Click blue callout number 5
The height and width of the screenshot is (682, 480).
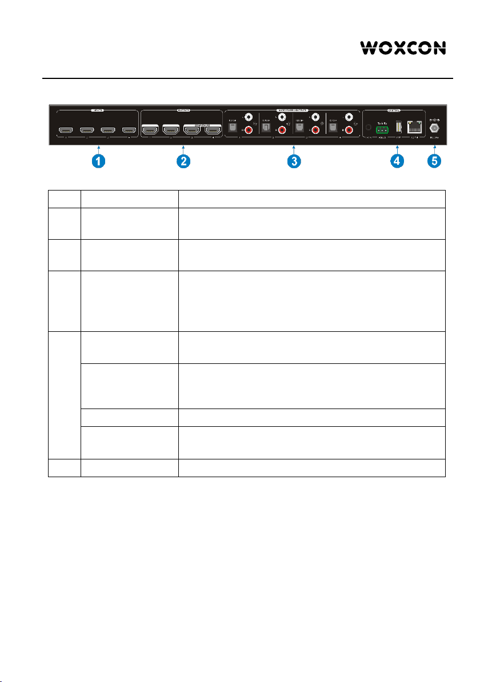(x=434, y=161)
